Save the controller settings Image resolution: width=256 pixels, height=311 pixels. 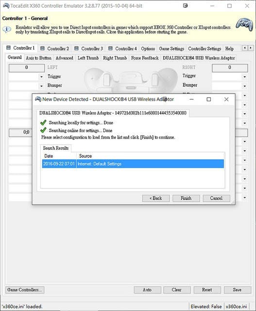click(238, 290)
